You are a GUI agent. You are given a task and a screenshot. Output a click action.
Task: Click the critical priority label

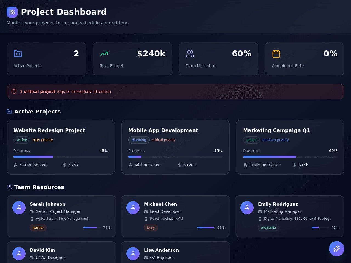tap(164, 140)
